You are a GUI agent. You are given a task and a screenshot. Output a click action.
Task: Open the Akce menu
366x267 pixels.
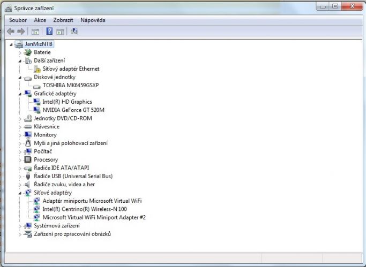pos(40,20)
